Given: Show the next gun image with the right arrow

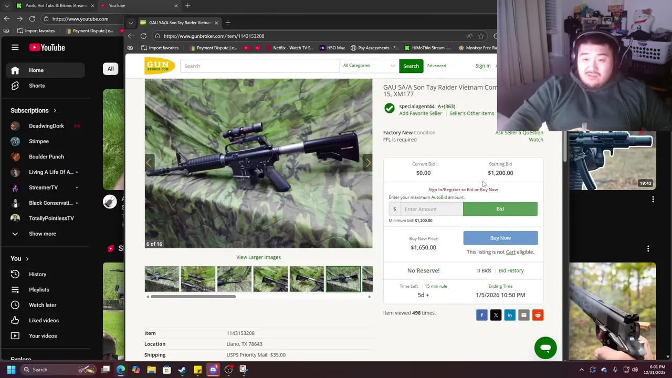Looking at the screenshot, I should [x=368, y=163].
